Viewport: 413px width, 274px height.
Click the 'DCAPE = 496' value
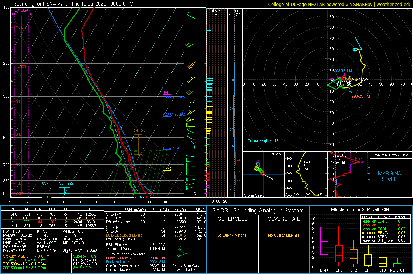(x=14, y=247)
